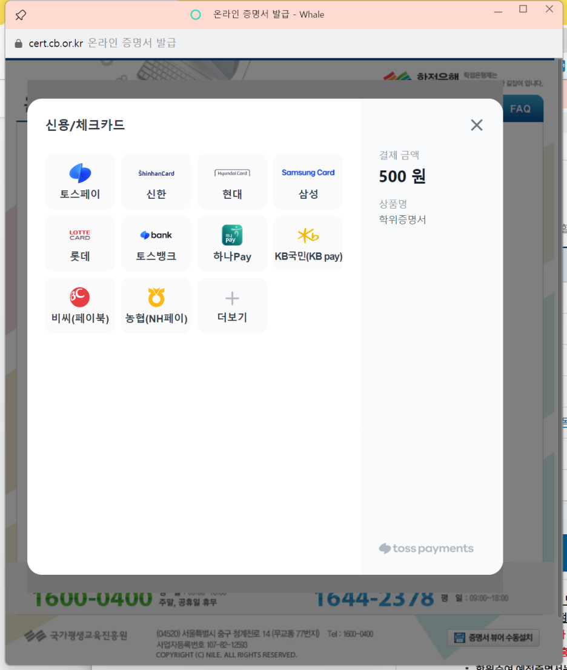The width and height of the screenshot is (567, 670).
Task: Select KB국민(KB pay) card option
Action: [308, 244]
